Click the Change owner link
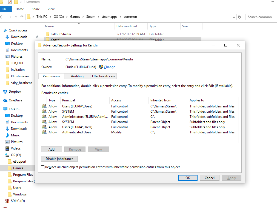 [109, 67]
